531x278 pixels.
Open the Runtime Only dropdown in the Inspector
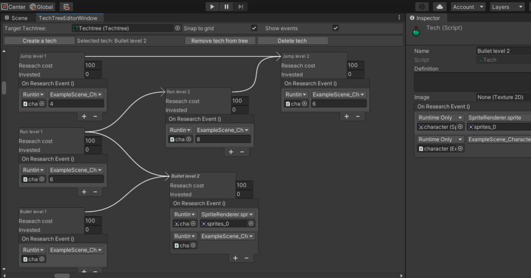coord(440,117)
